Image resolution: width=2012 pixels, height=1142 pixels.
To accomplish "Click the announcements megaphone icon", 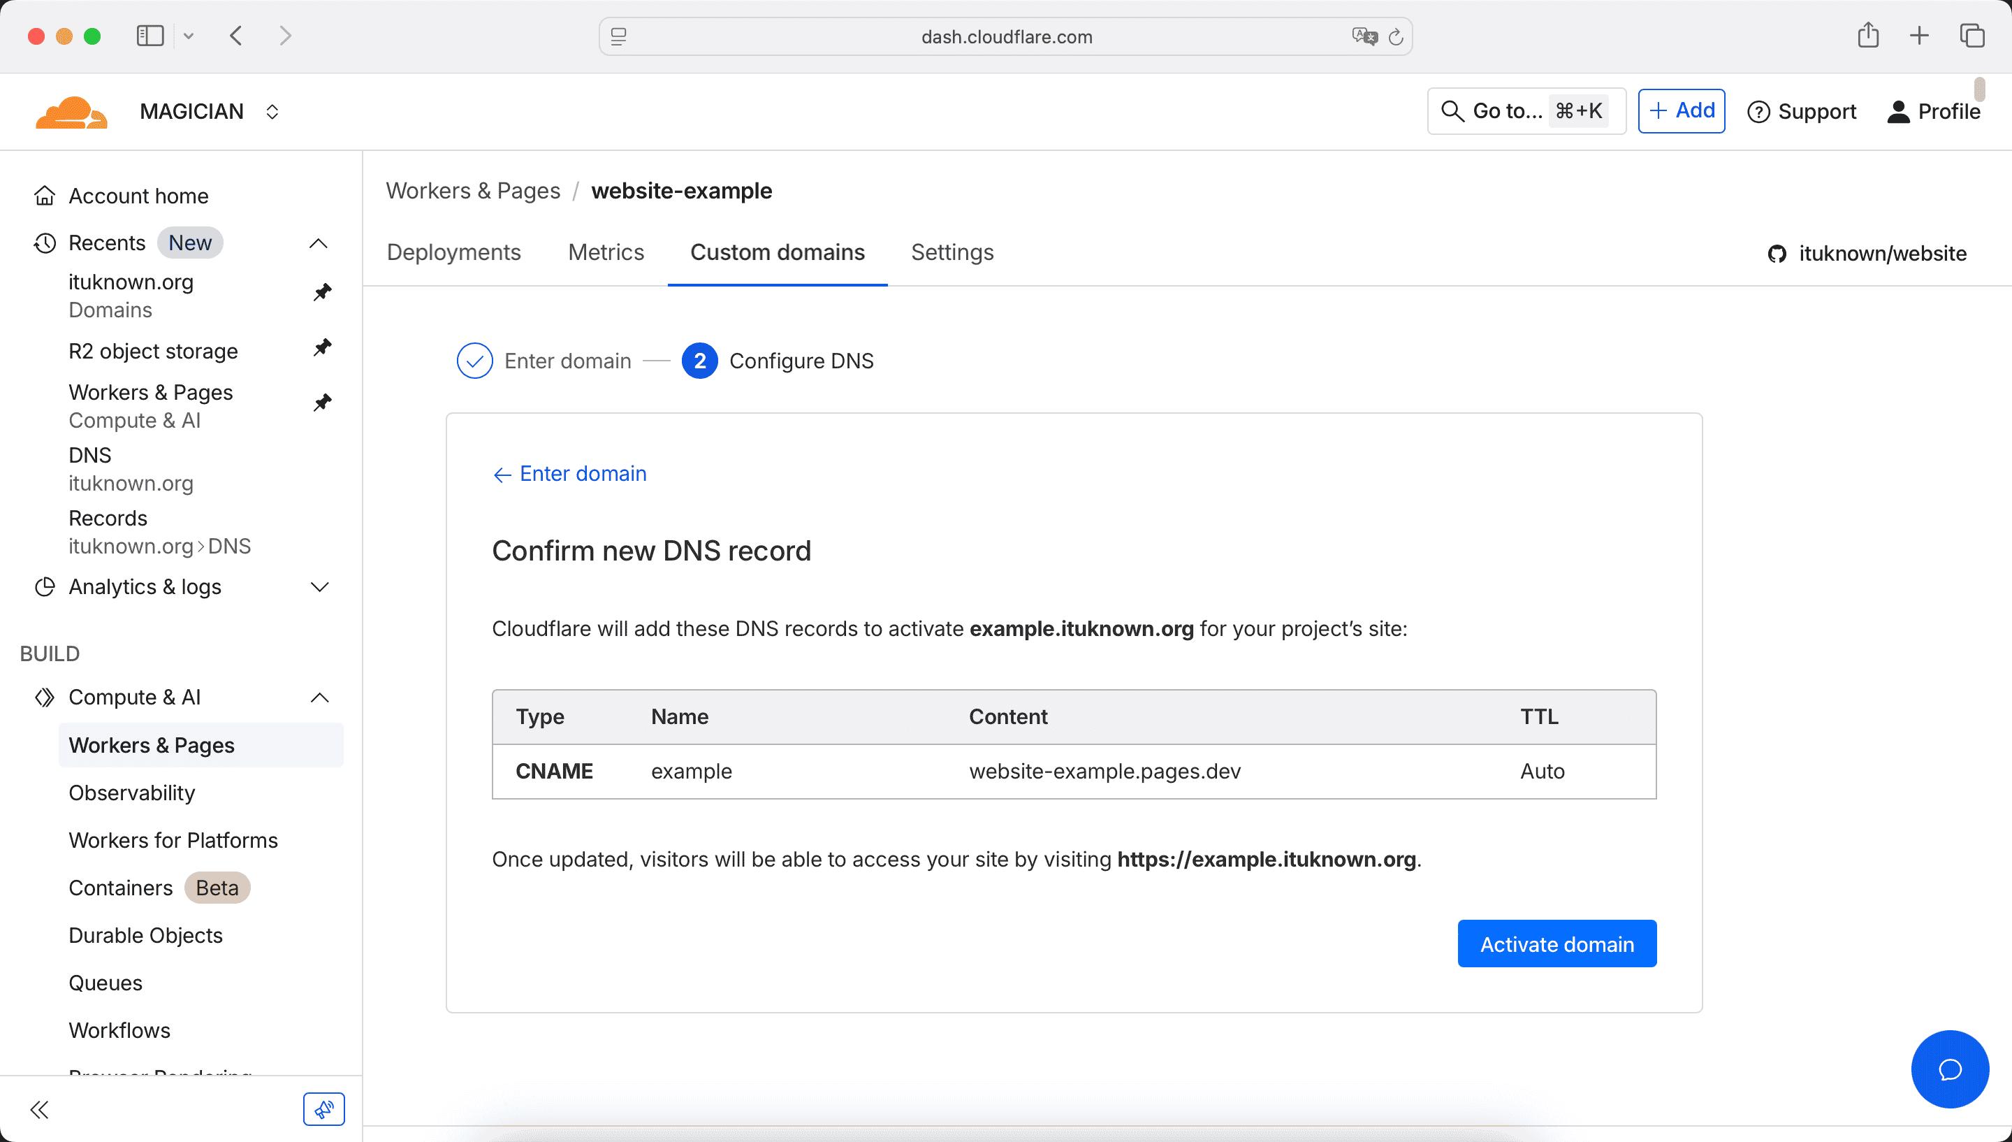I will [x=323, y=1109].
